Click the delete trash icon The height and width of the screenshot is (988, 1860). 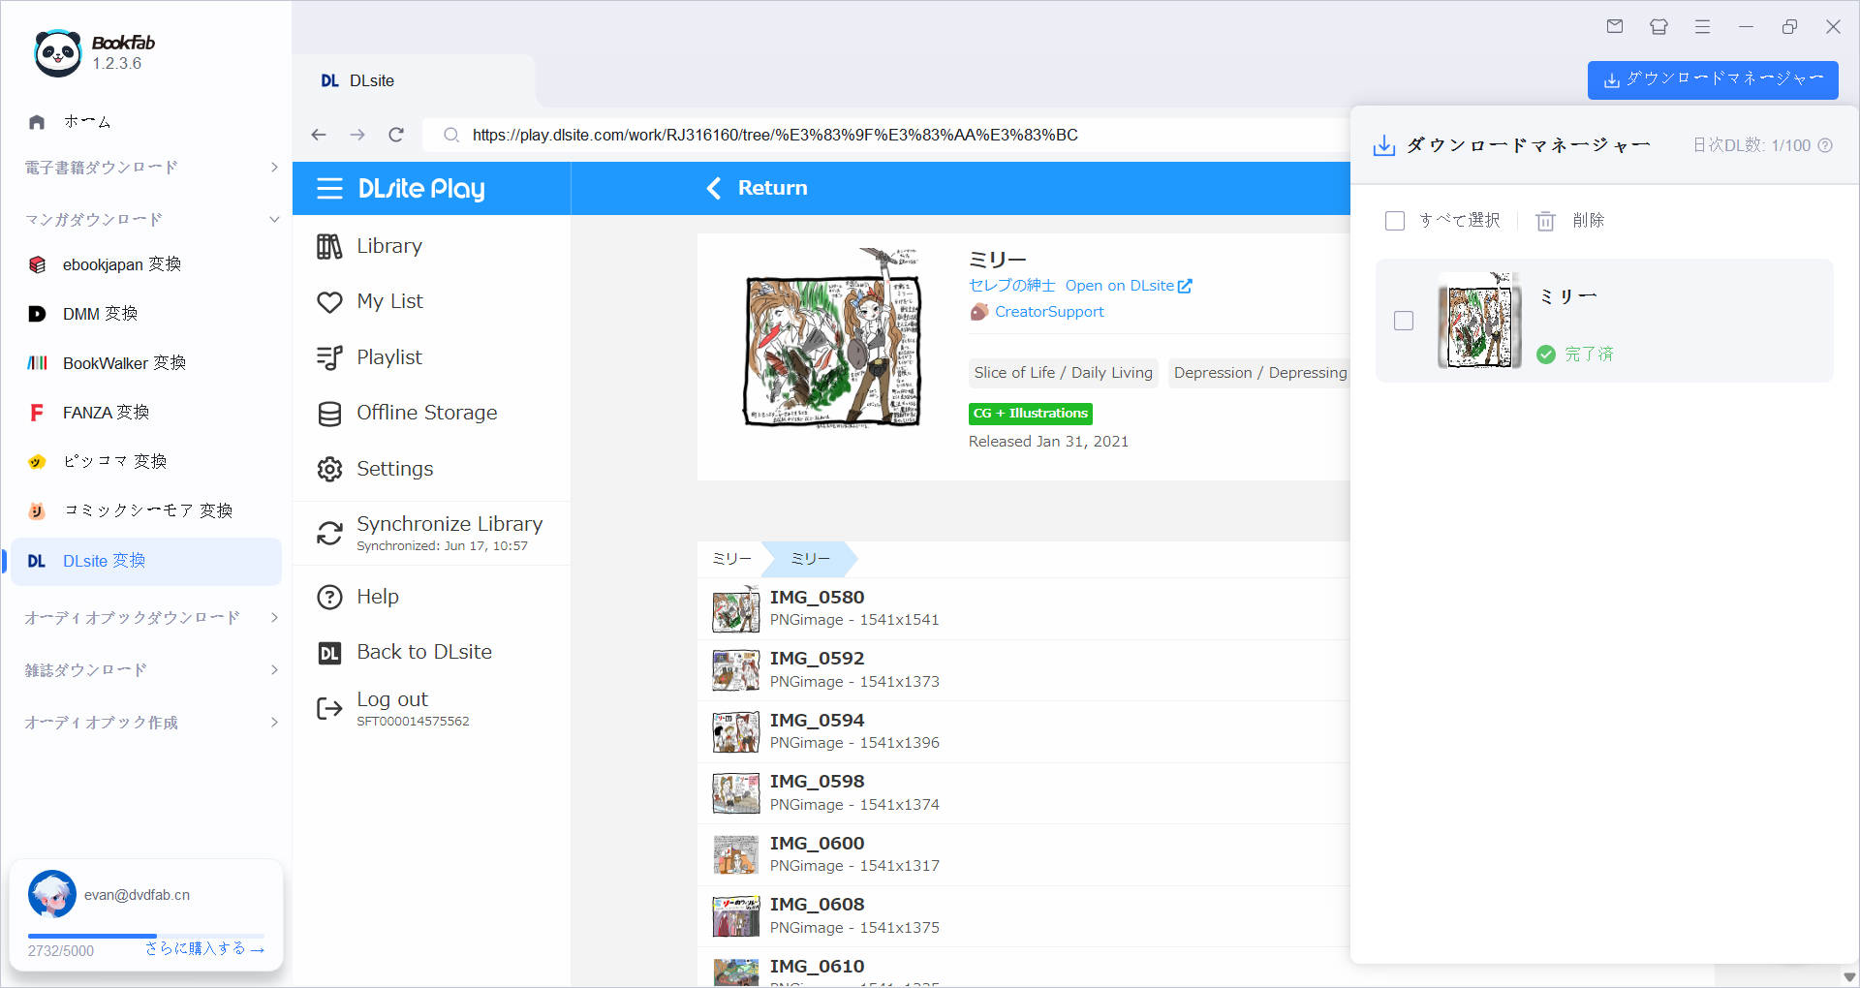(x=1545, y=221)
